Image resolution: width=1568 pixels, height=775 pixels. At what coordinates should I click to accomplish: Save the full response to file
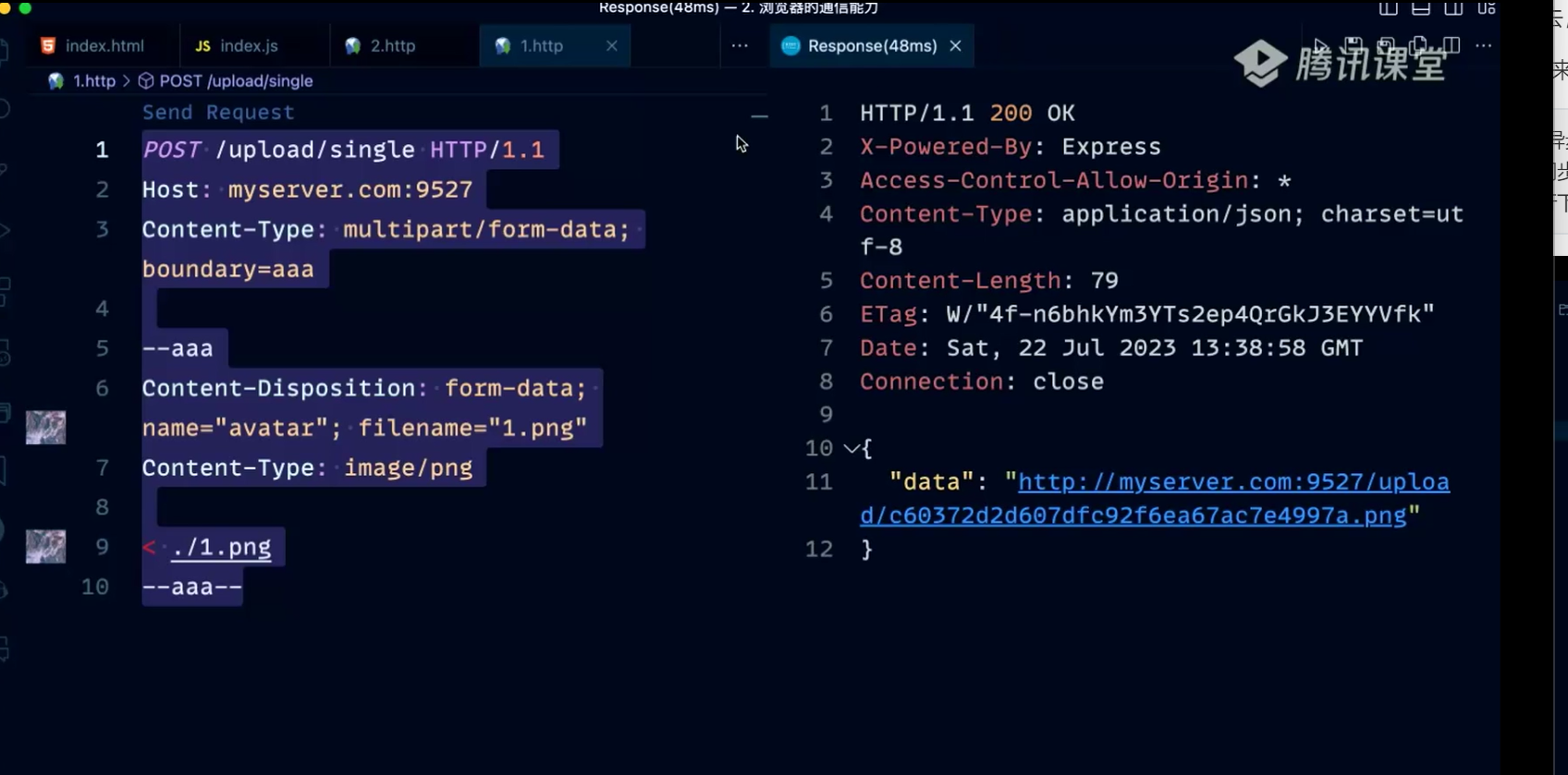tap(1354, 45)
